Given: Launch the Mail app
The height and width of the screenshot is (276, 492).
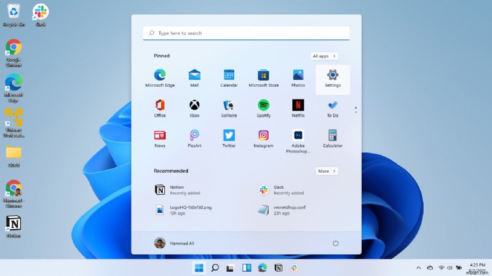Looking at the screenshot, I should tap(194, 79).
